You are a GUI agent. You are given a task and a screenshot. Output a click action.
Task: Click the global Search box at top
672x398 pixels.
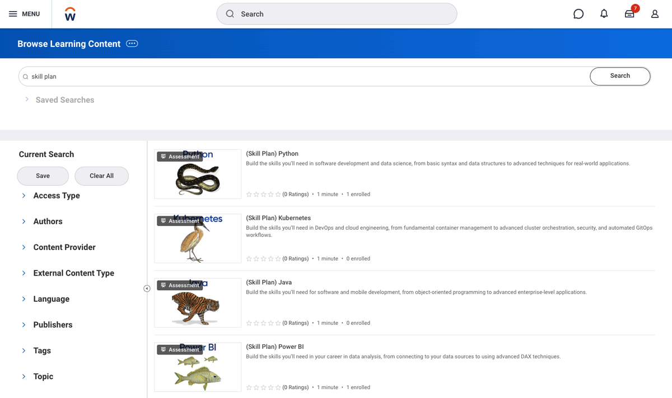point(337,14)
